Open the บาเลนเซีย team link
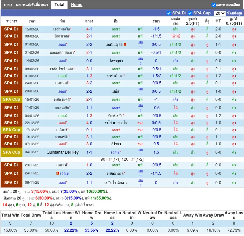Viewport: 244px width, 236px height. pyautogui.click(x=62, y=108)
